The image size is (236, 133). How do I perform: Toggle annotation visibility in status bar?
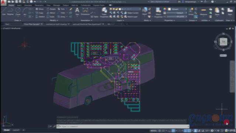tap(195, 130)
